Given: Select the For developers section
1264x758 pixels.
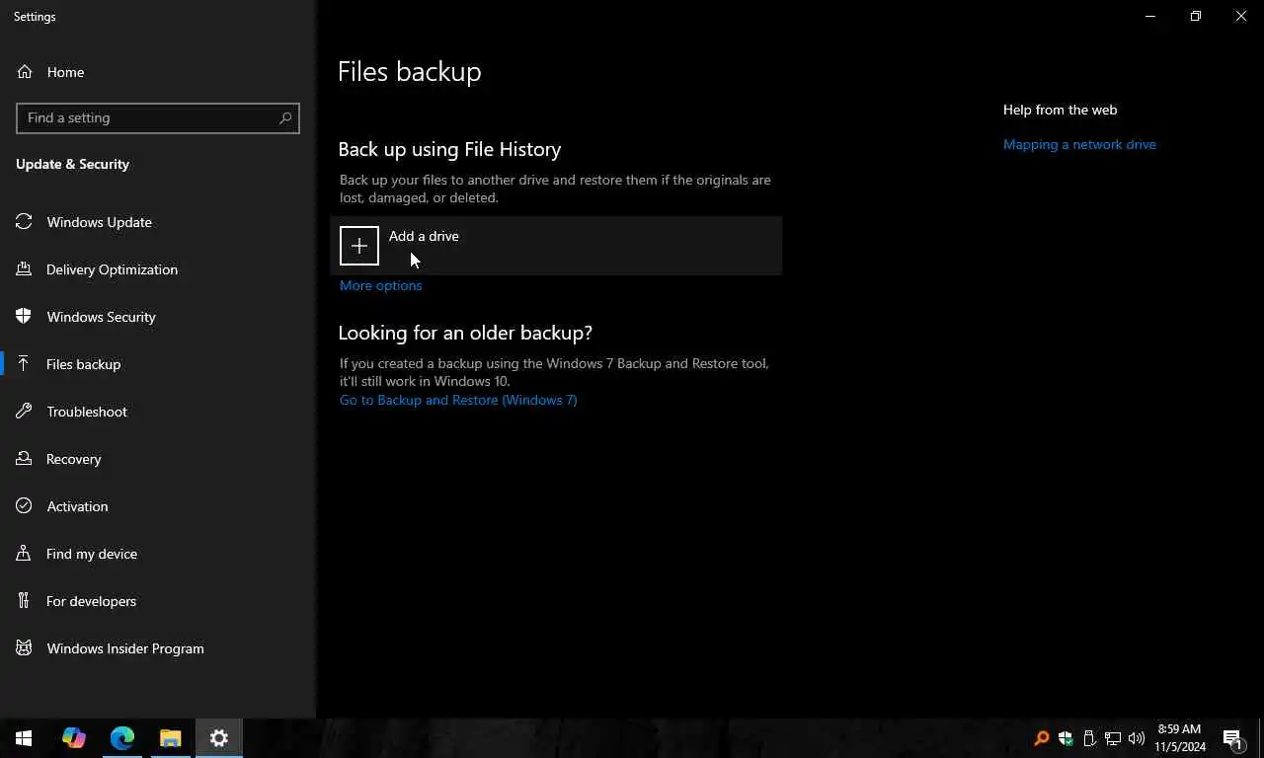Looking at the screenshot, I should pyautogui.click(x=91, y=601).
